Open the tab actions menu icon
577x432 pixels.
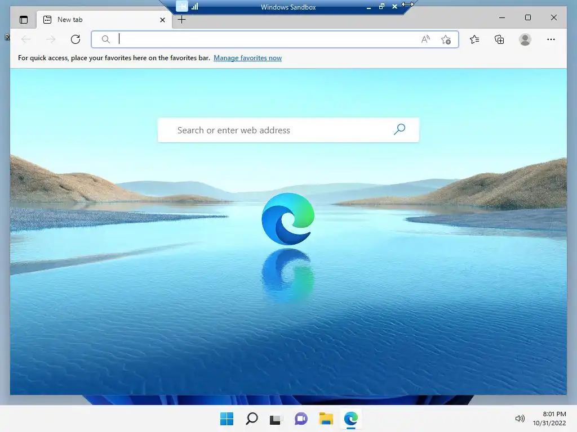[24, 20]
